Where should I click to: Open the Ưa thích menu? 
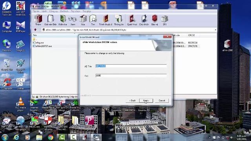(64, 11)
